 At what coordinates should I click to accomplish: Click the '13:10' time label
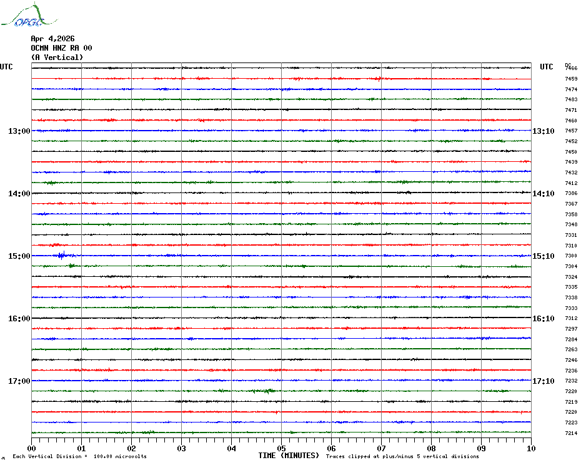click(544, 131)
